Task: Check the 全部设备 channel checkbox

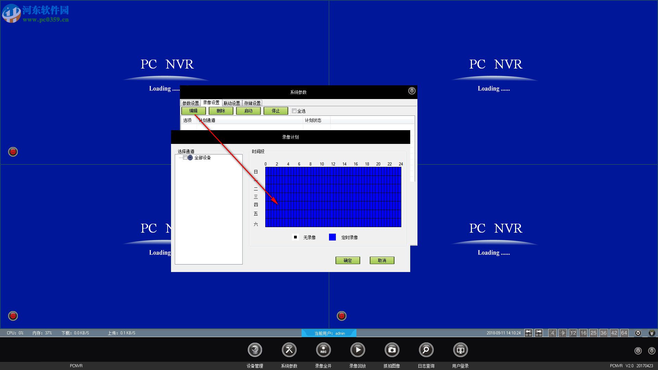Action: [x=185, y=158]
